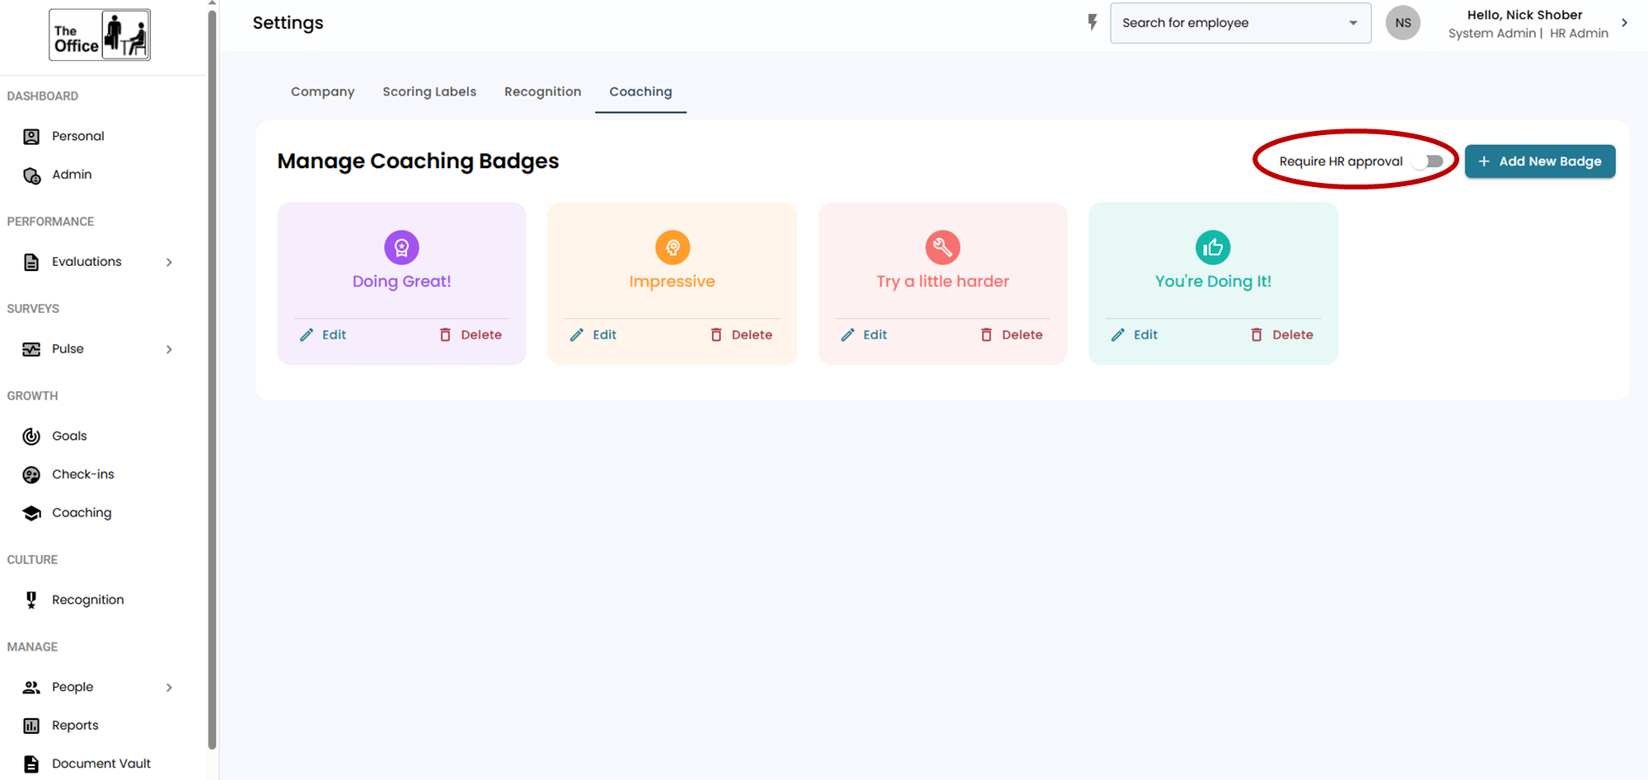Edit the Doing Great! badge
The image size is (1648, 780).
[323, 334]
